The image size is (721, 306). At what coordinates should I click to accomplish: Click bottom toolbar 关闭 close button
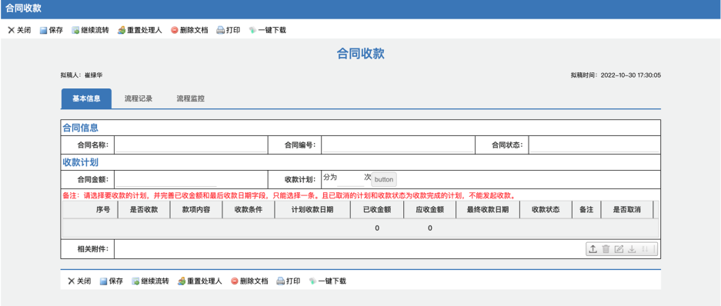[x=79, y=281]
